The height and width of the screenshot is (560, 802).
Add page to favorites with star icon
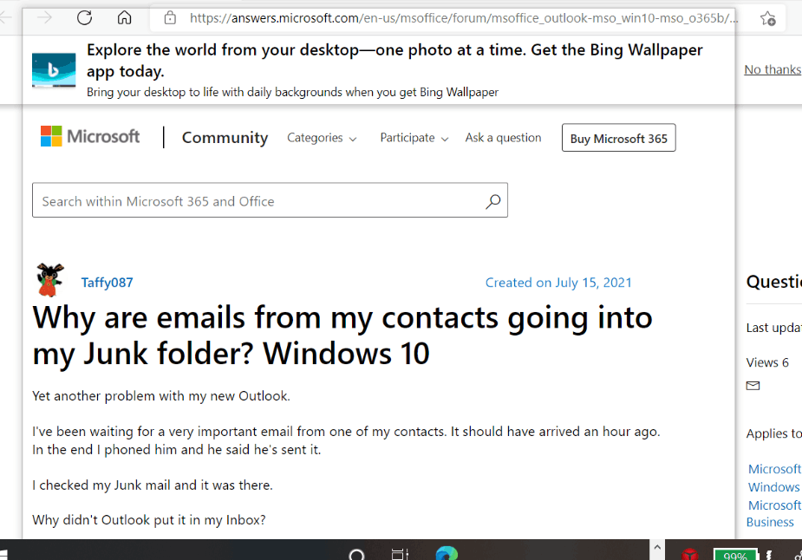tap(767, 19)
